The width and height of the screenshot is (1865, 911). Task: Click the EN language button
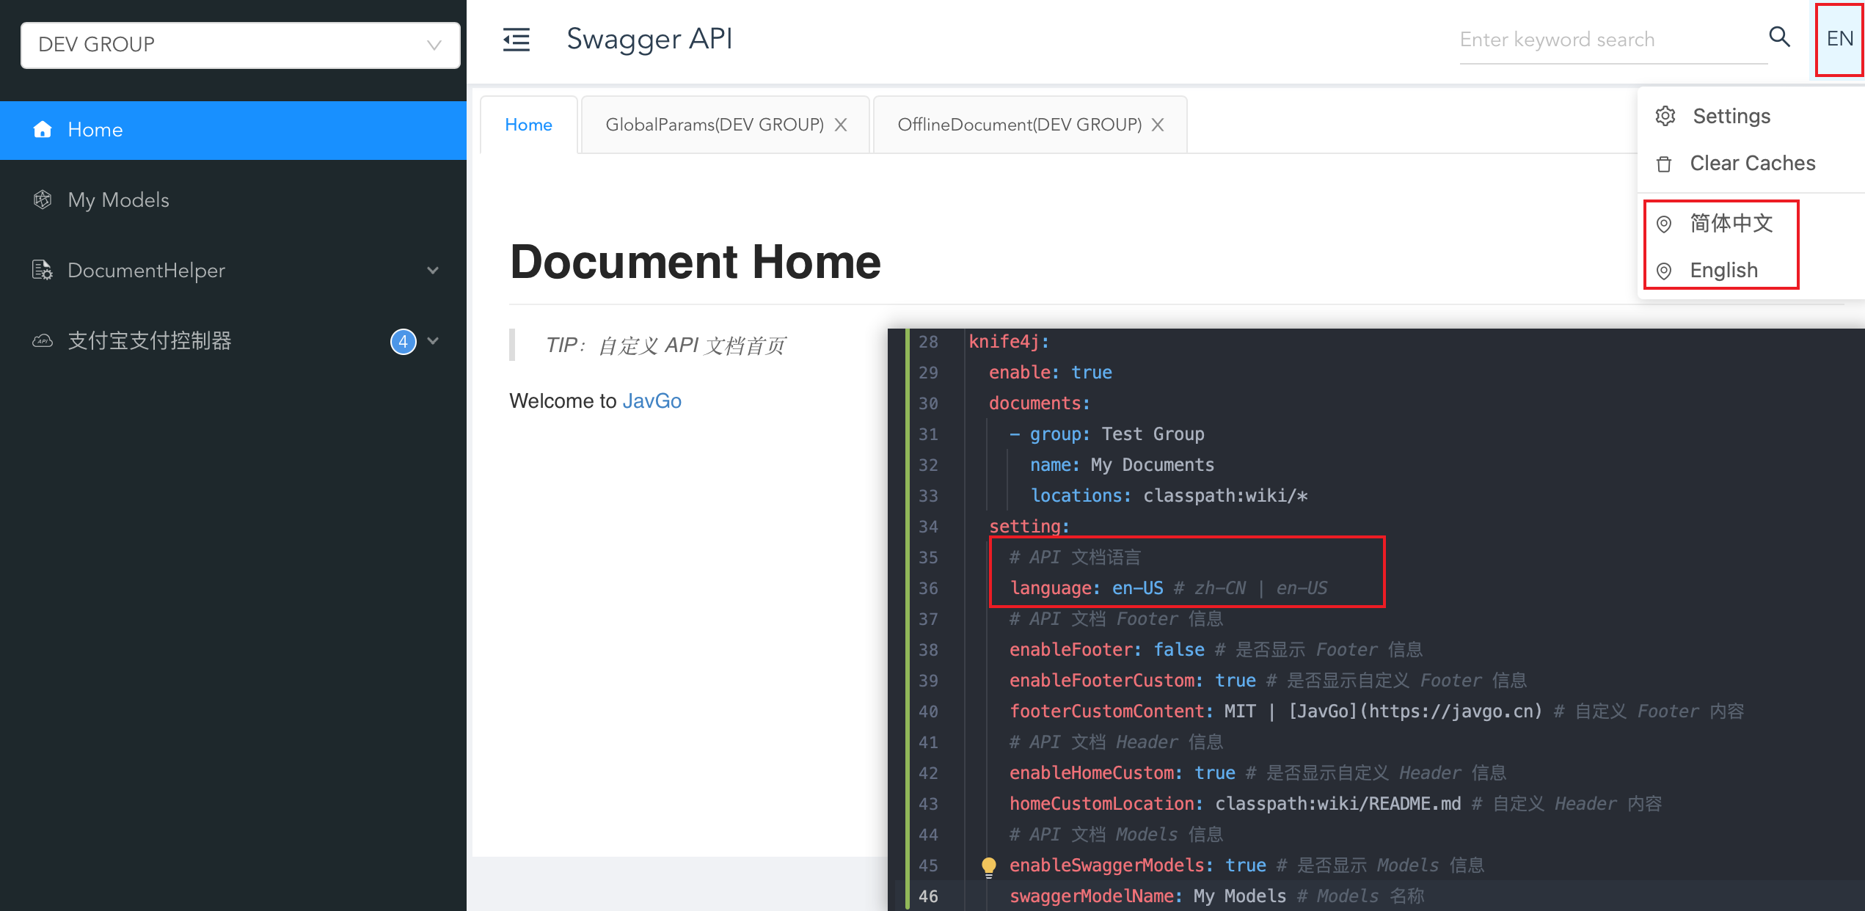pos(1838,39)
